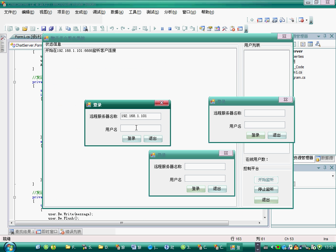
Task: Open the ChatServer.Form class selector dropdown
Action: (x=26, y=45)
